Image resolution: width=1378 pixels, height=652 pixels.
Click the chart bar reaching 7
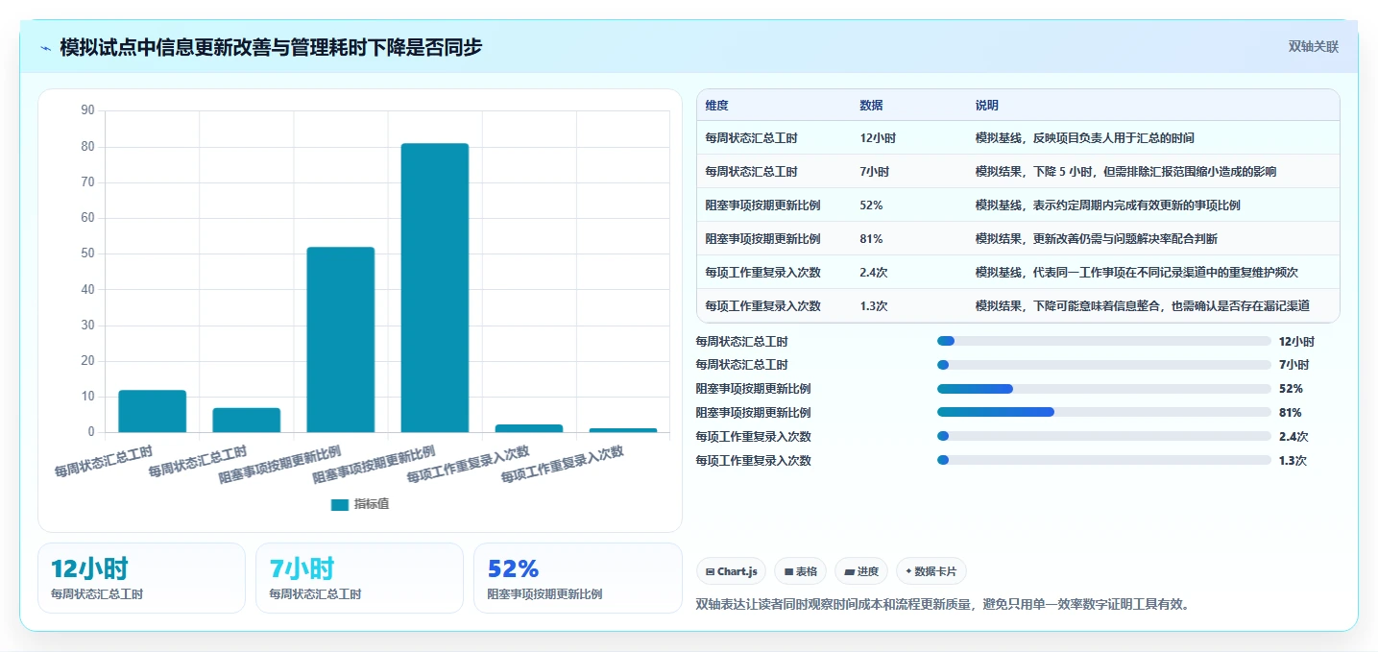(x=247, y=420)
